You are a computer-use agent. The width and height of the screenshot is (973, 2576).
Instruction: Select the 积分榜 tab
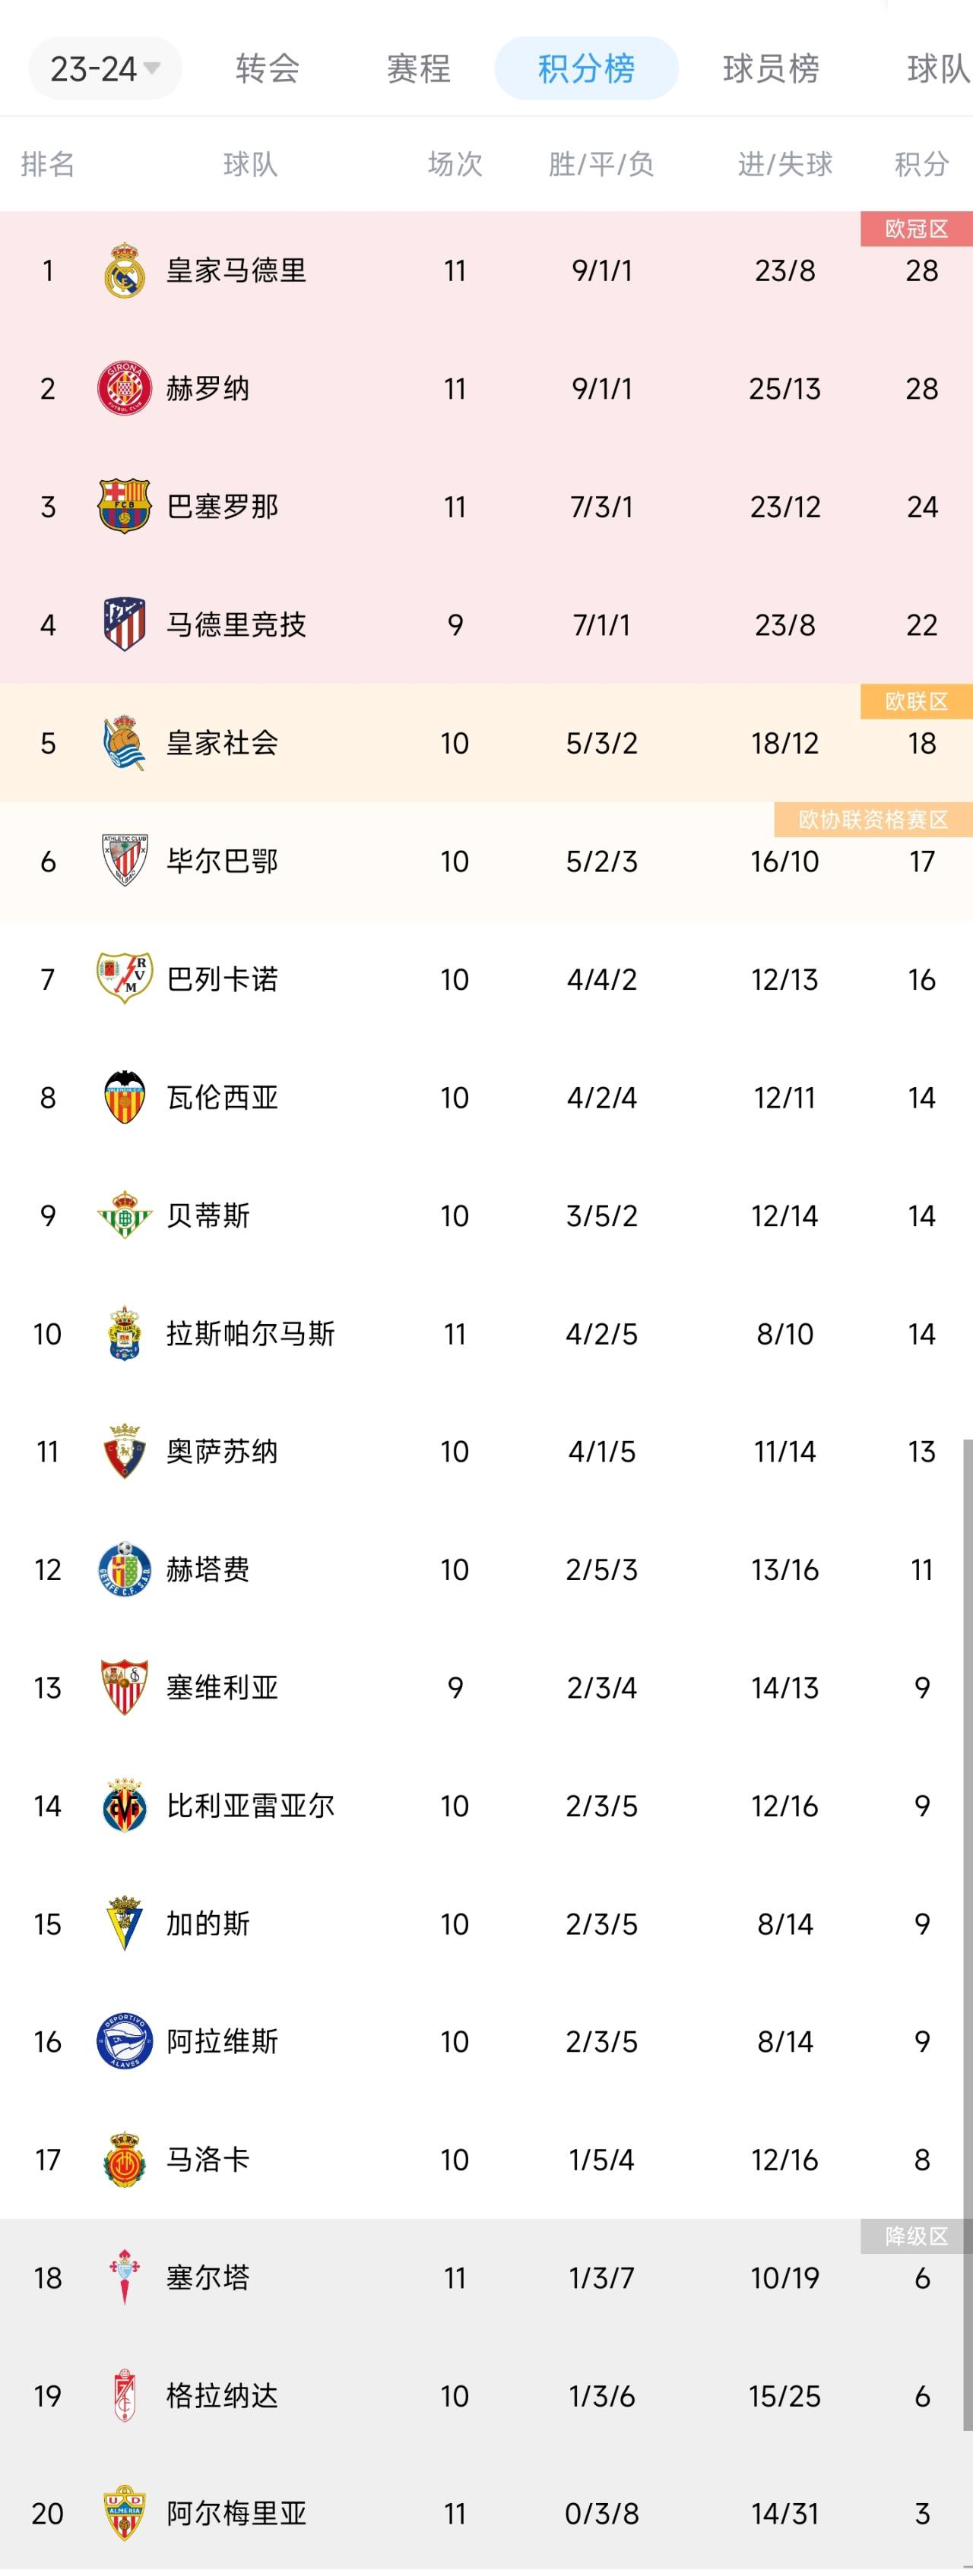587,68
